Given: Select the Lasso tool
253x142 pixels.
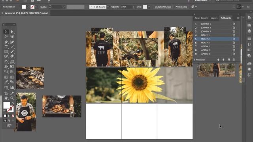Looking at the screenshot, I should (12, 37).
